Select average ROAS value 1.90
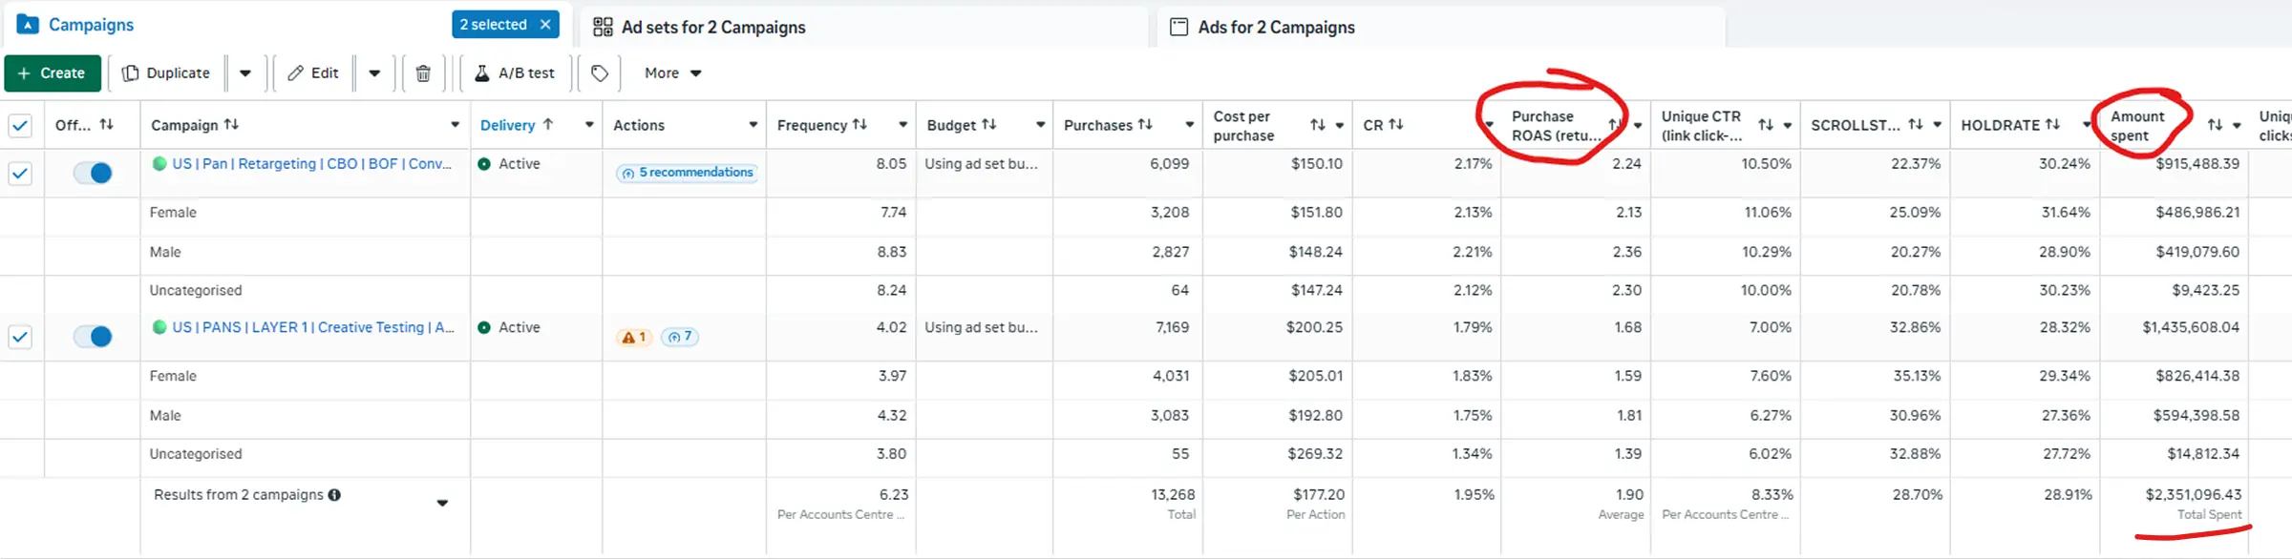This screenshot has height=559, width=2292. pos(1629,494)
